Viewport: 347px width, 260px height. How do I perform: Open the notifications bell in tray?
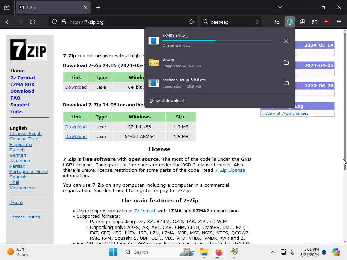(x=324, y=252)
